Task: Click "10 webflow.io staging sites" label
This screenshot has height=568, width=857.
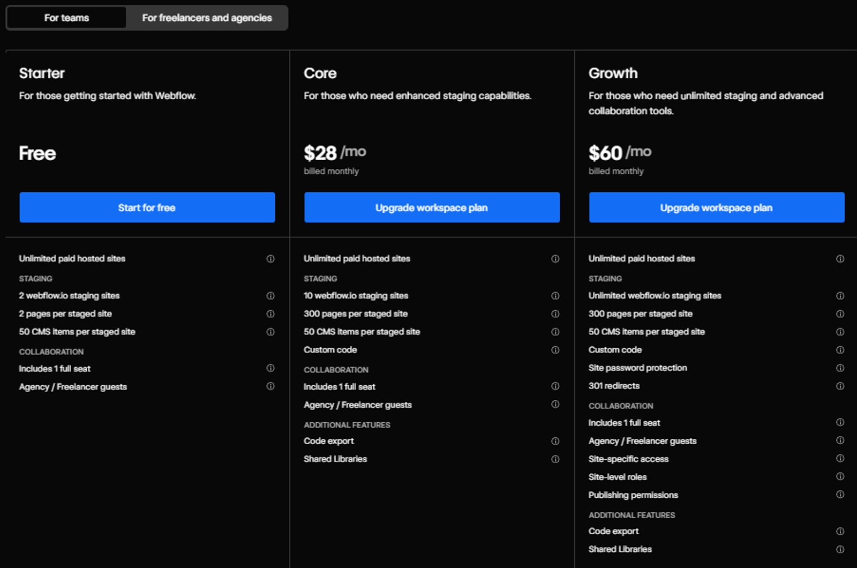Action: pyautogui.click(x=356, y=296)
